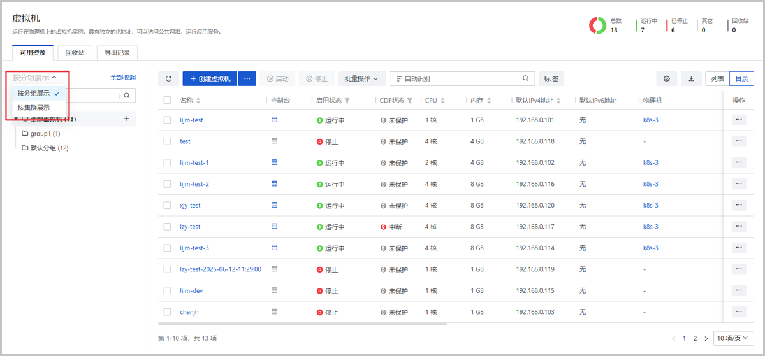Open the settings gear for columns
This screenshot has width=765, height=356.
(667, 79)
